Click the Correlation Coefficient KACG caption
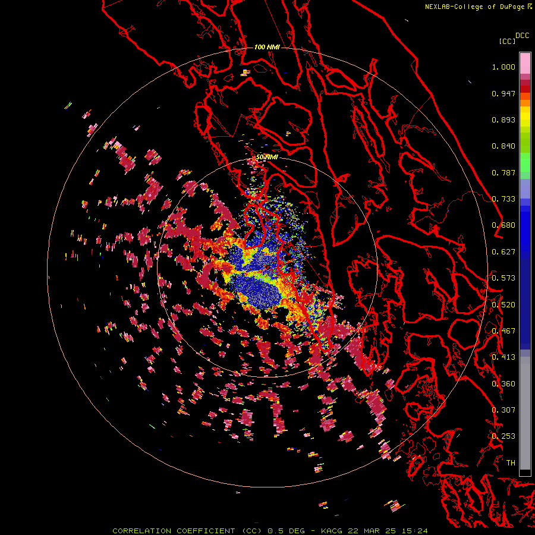The image size is (535, 535). pos(270,531)
